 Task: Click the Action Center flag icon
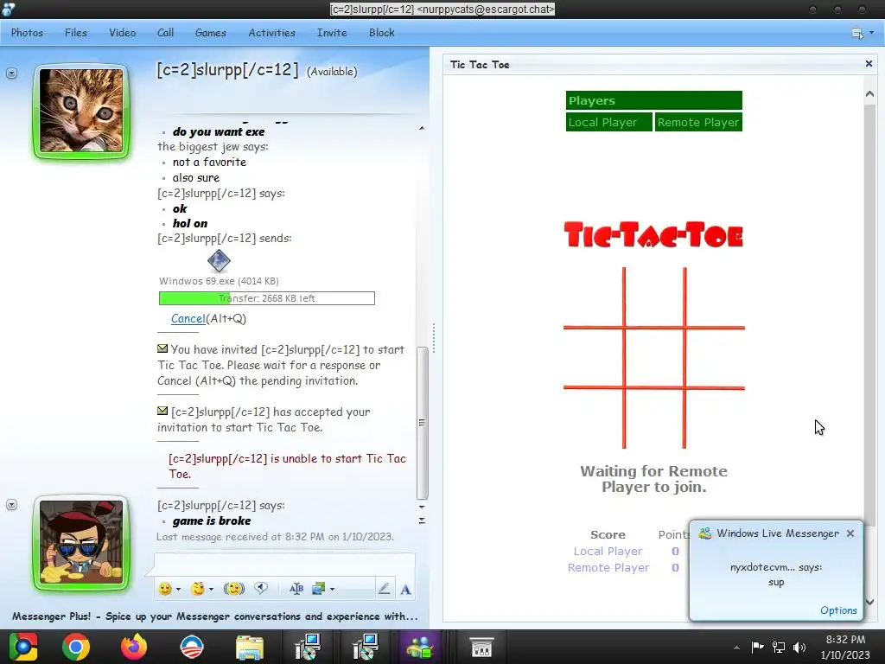[x=757, y=647]
